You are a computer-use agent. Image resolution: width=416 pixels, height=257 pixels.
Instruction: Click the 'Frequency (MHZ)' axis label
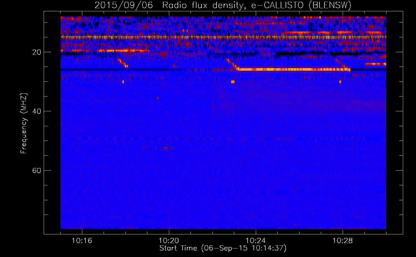(24, 123)
